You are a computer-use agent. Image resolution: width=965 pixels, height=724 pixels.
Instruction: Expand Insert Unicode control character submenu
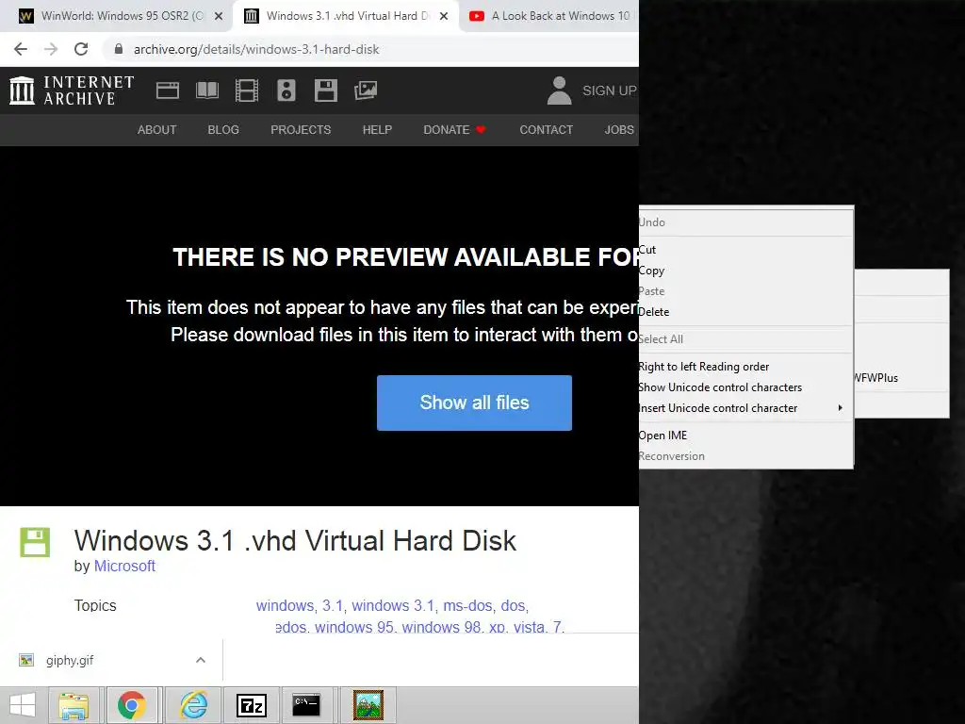(746, 407)
